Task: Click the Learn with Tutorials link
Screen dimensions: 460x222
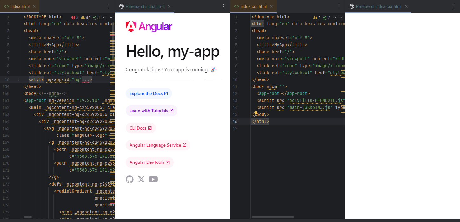Action: tap(151, 111)
